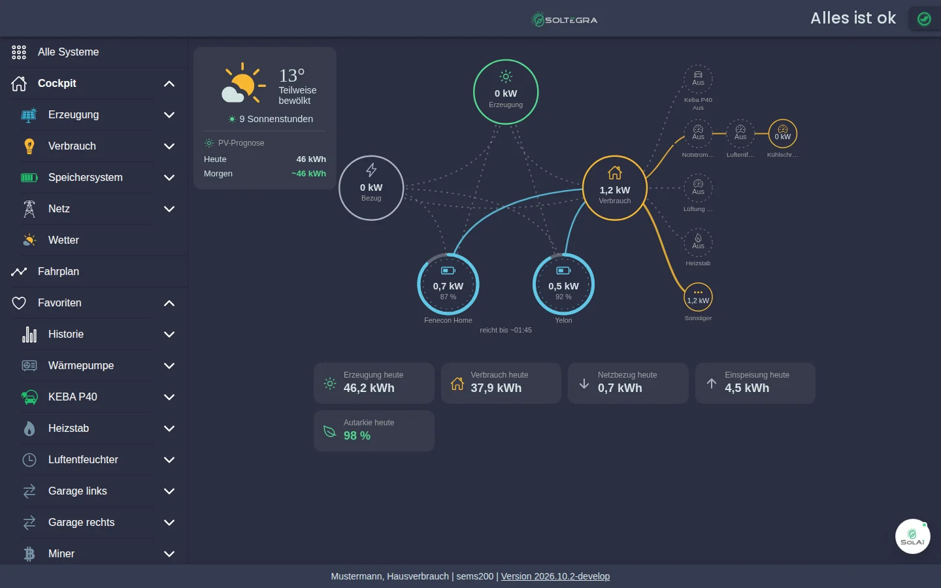Click the Heizstab consumer node

tap(698, 242)
